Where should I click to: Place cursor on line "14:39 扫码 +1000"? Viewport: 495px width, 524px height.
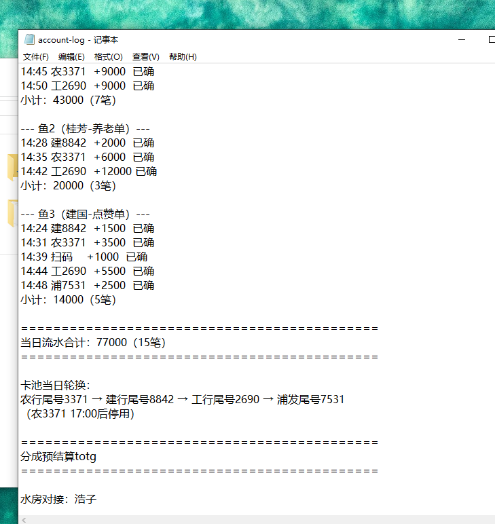pos(84,257)
